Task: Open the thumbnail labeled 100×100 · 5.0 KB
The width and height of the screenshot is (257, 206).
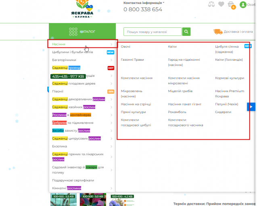Action: point(93,200)
